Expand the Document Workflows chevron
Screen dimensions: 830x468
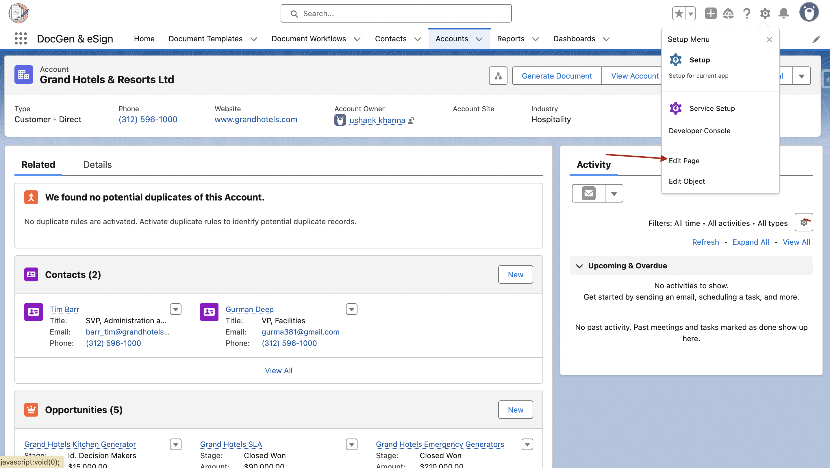pyautogui.click(x=357, y=39)
